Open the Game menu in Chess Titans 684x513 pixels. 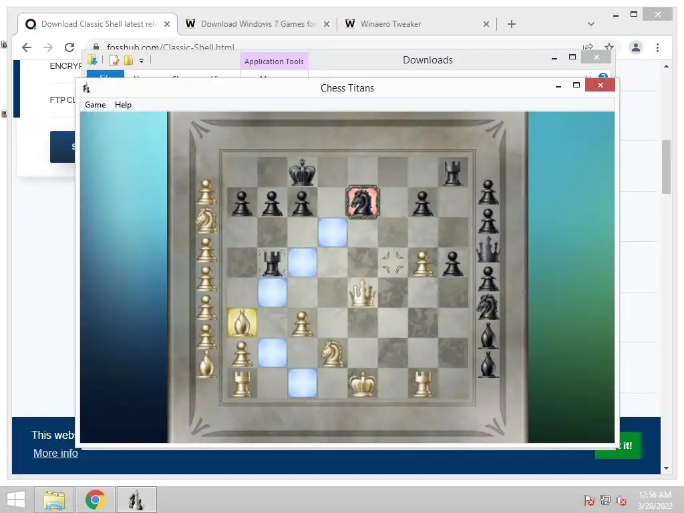click(95, 105)
